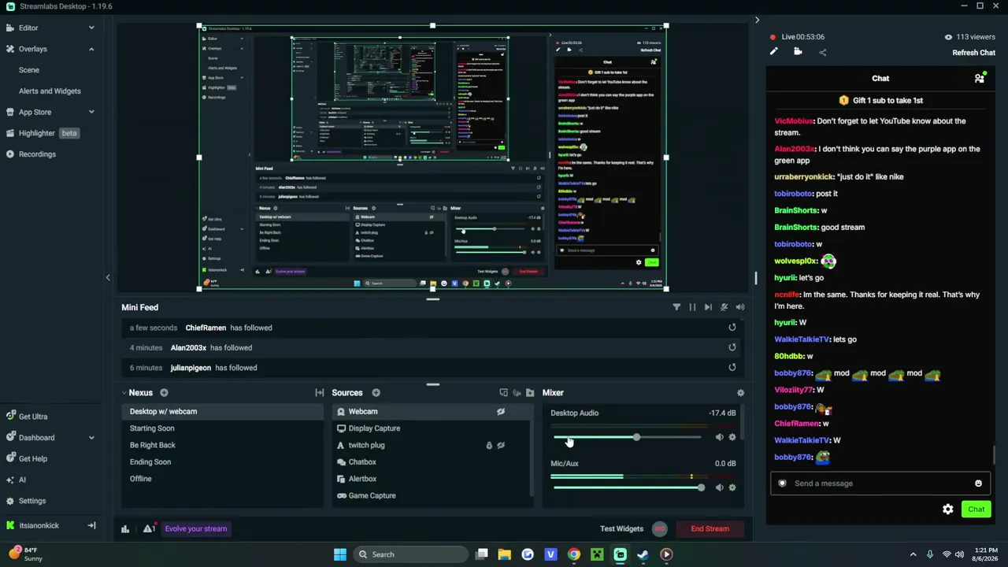
Task: Collapse the Nexus scene collection chevron
Action: tap(124, 393)
